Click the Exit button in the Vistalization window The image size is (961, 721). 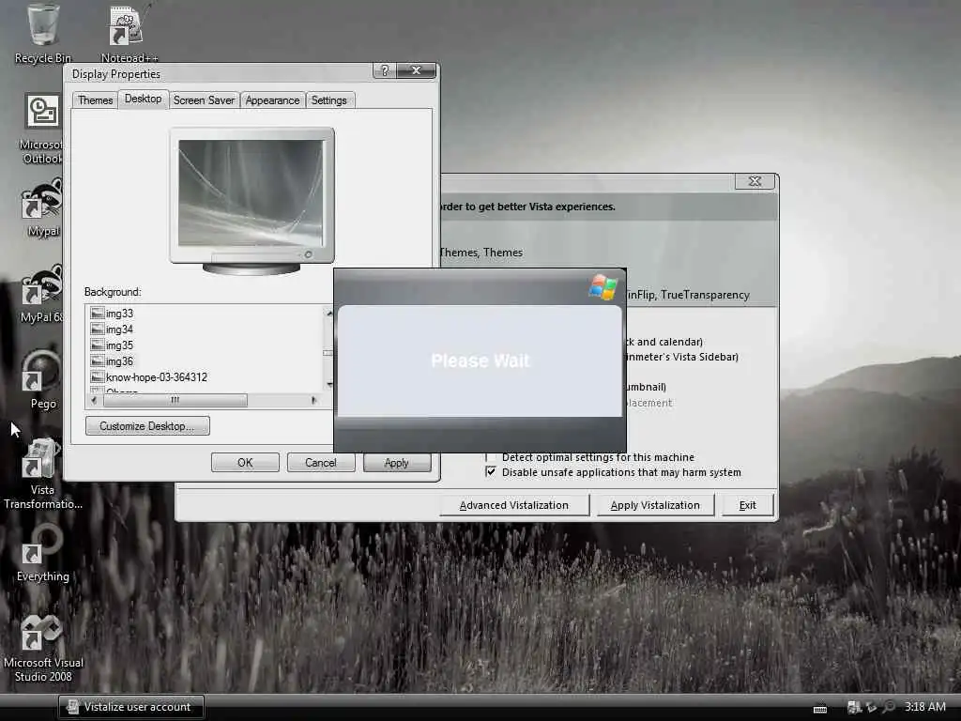coord(748,505)
